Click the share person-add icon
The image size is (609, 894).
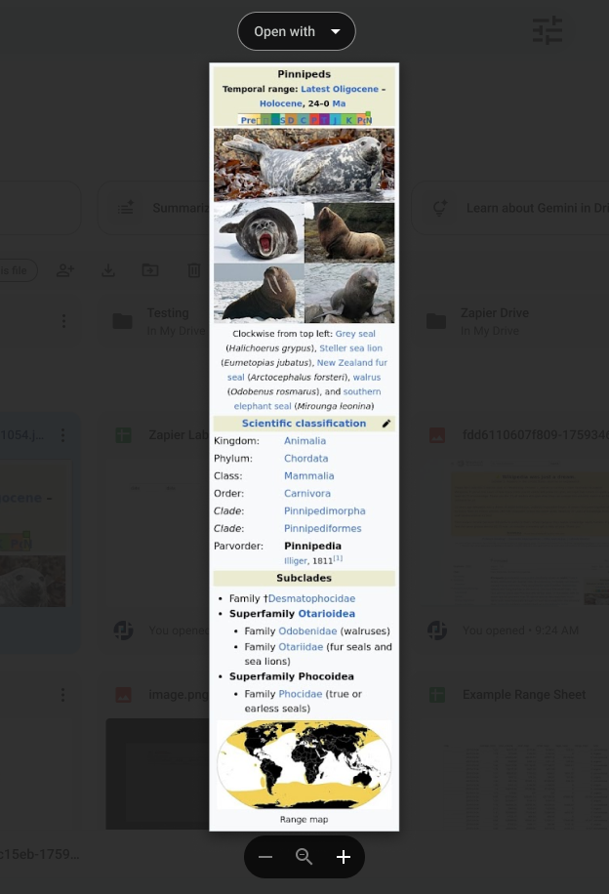click(x=65, y=270)
